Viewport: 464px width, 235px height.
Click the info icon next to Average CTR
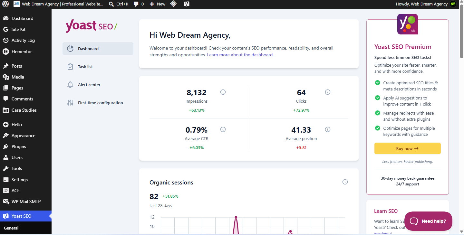(x=223, y=129)
